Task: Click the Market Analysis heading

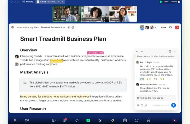Action: pyautogui.click(x=34, y=72)
